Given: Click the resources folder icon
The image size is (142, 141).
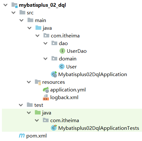Looking at the screenshot, I should 38,82.
